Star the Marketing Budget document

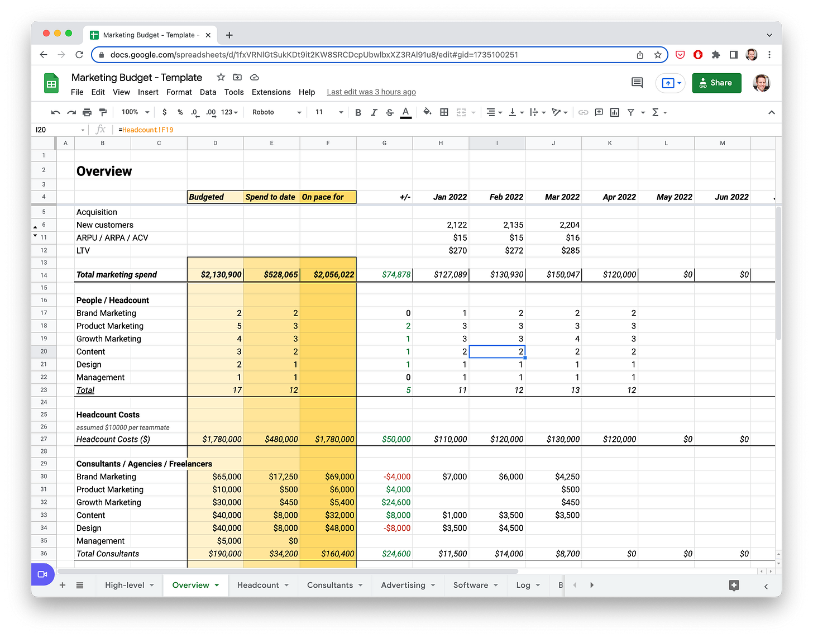click(x=221, y=77)
